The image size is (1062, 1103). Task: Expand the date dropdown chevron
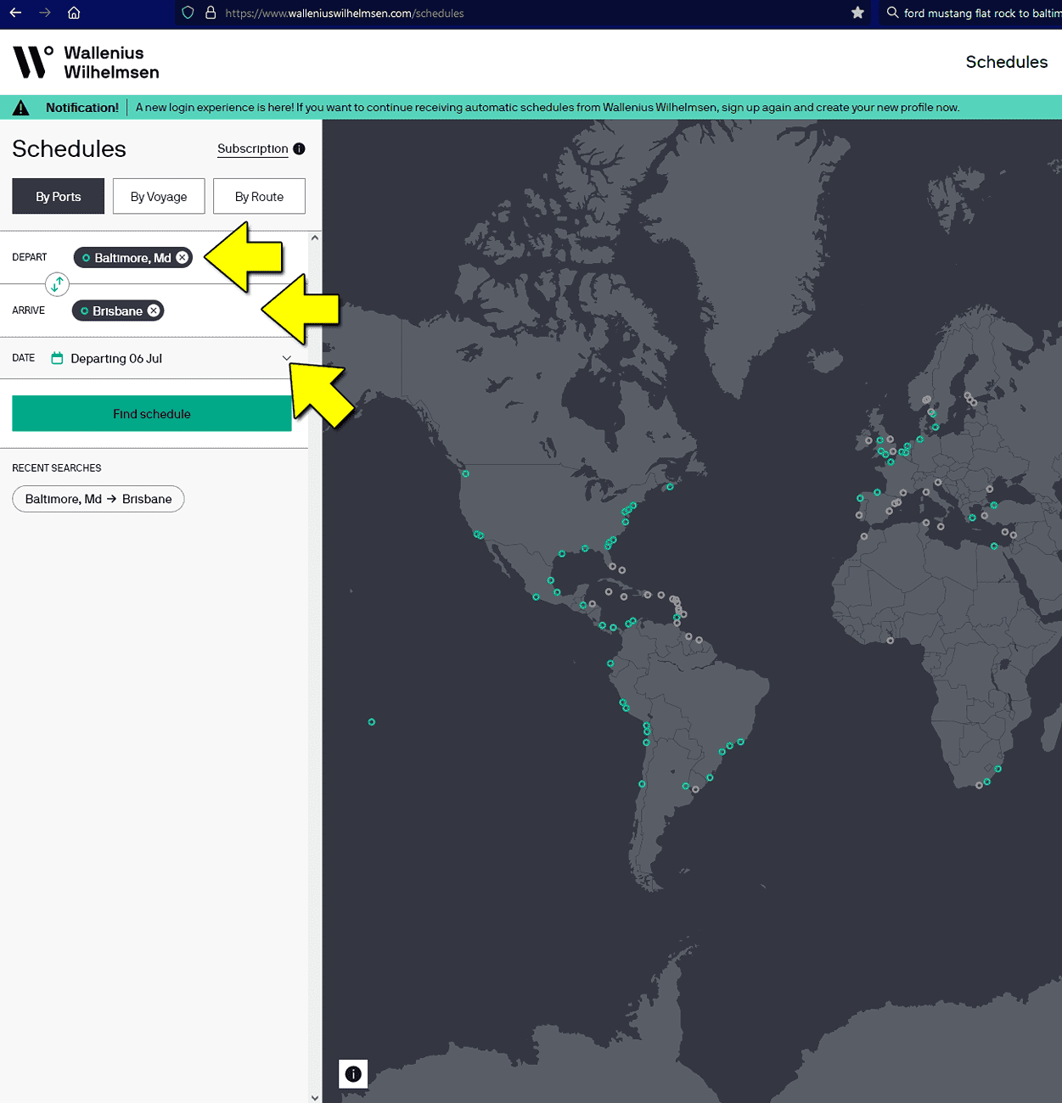pos(287,358)
